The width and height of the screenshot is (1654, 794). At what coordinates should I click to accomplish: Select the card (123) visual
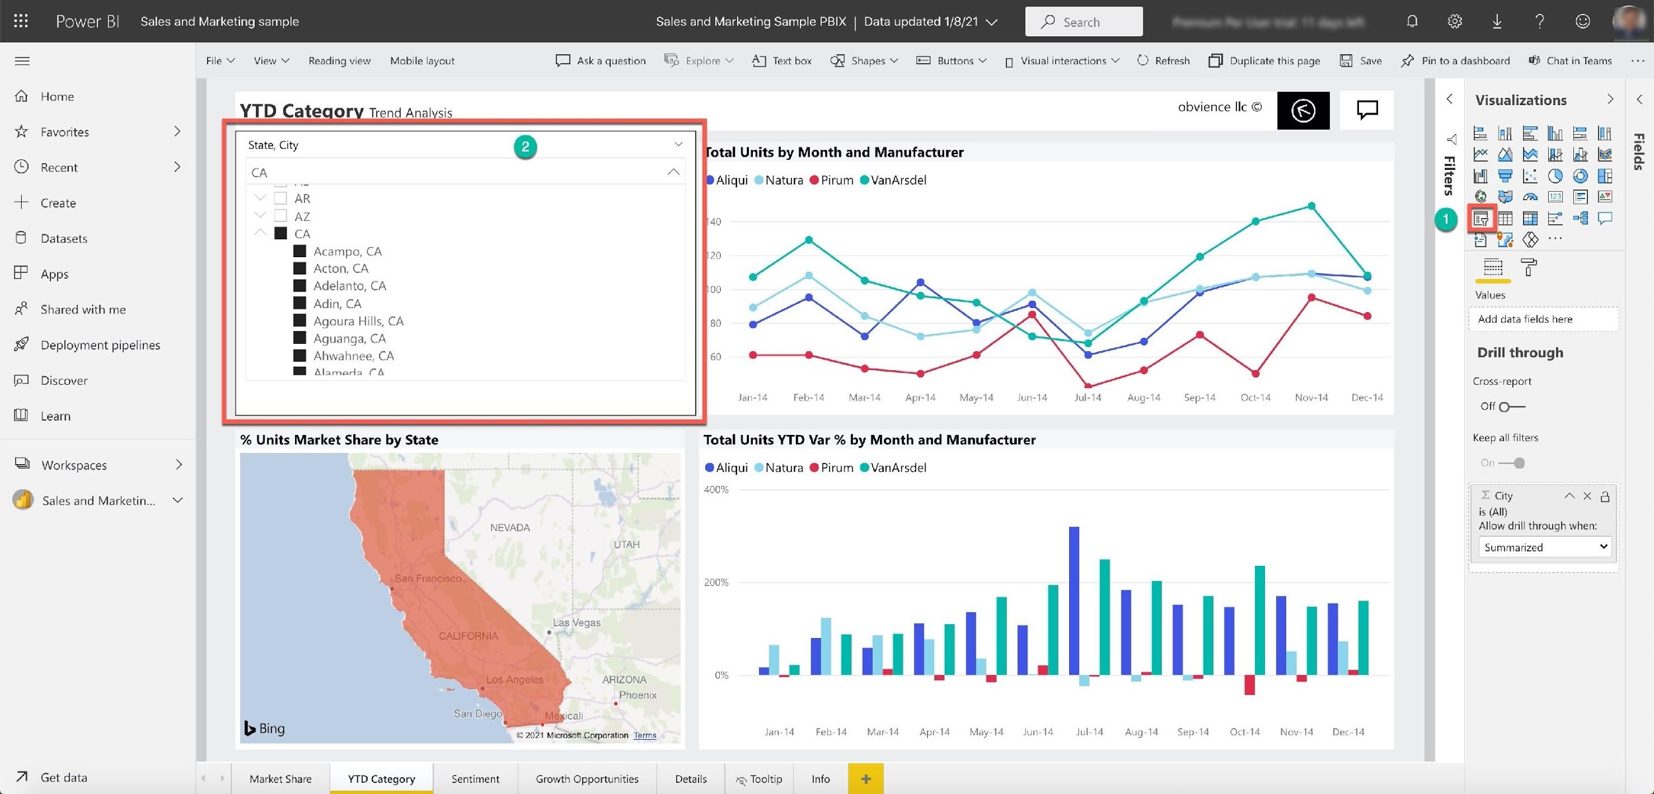pos(1555,197)
